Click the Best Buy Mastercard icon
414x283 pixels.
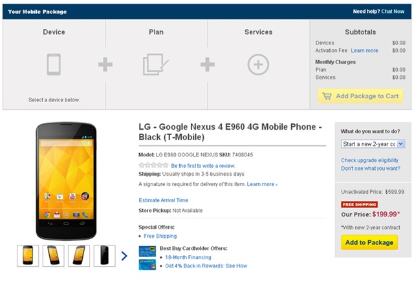pos(147,264)
